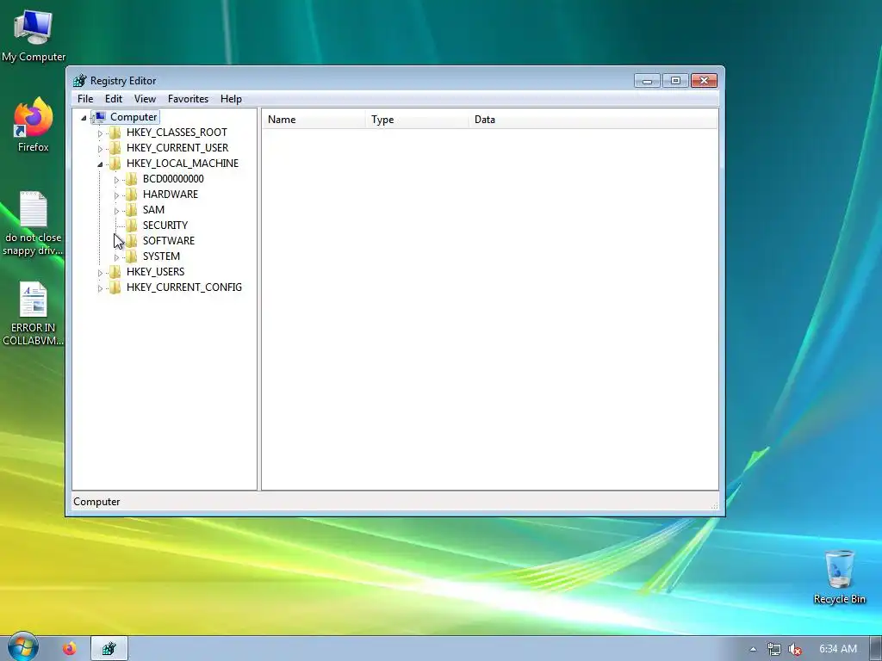
Task: Expand the SYSTEM key arrow
Action: click(116, 257)
